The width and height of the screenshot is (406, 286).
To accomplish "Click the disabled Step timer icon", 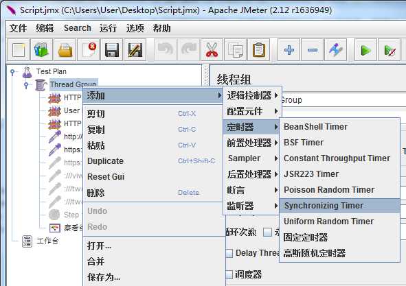I will [54, 215].
